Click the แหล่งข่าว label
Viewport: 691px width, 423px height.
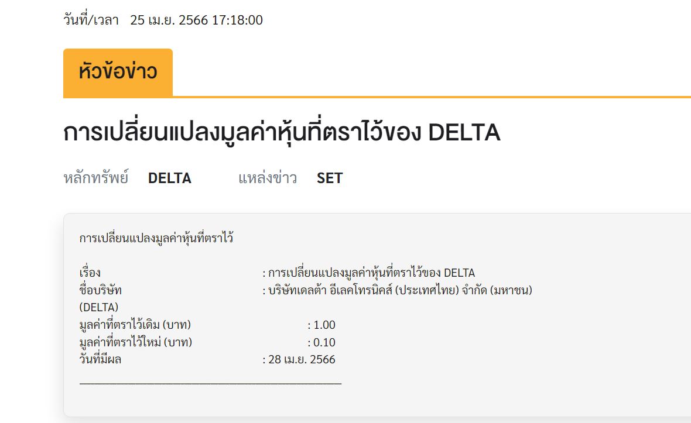pyautogui.click(x=268, y=178)
